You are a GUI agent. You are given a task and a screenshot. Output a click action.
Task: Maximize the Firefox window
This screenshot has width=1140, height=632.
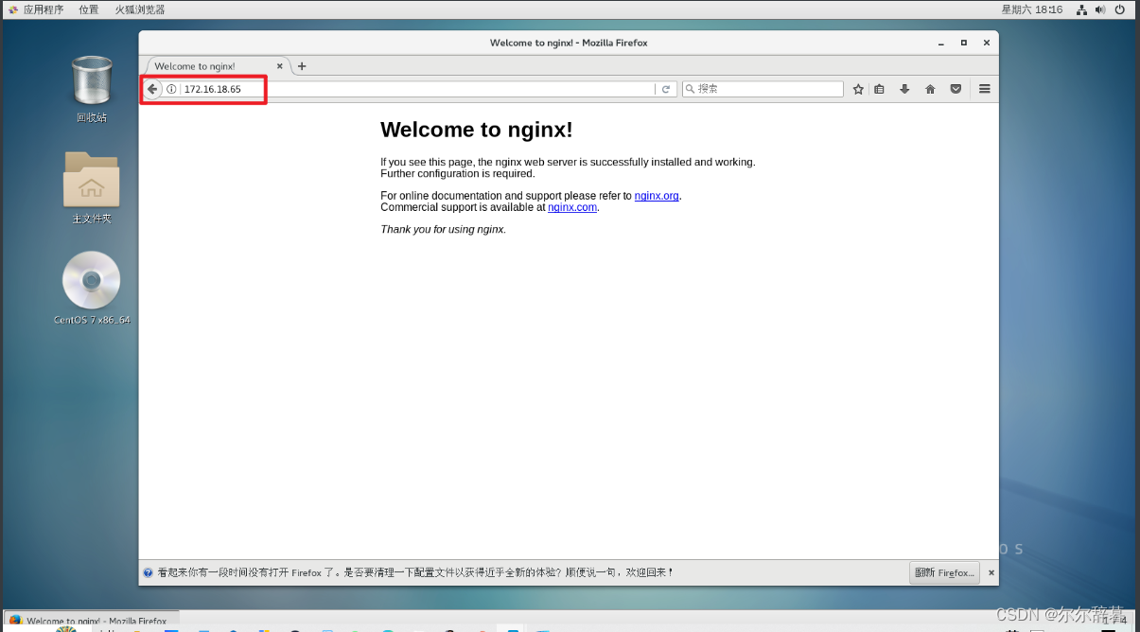coord(964,43)
